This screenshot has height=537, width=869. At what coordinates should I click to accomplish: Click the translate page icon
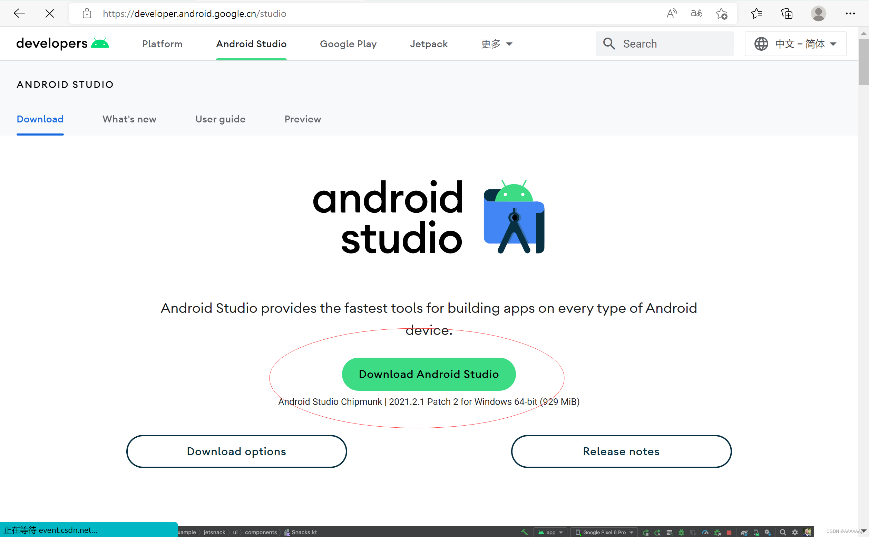coord(696,13)
